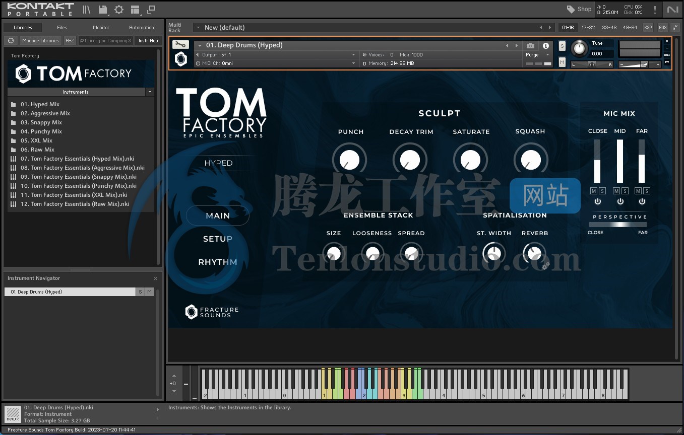Open instrument edit wrench icon
Screen dimensions: 684x435
click(181, 45)
